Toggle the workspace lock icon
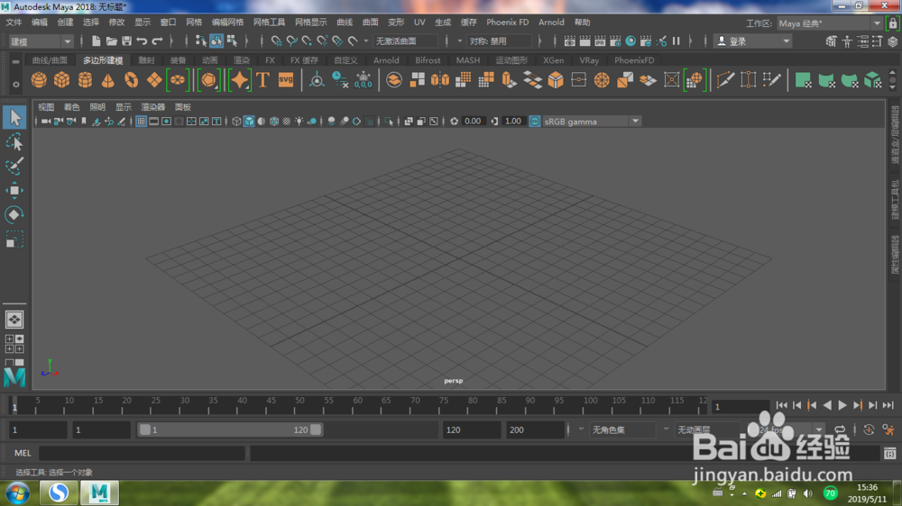 pyautogui.click(x=893, y=23)
